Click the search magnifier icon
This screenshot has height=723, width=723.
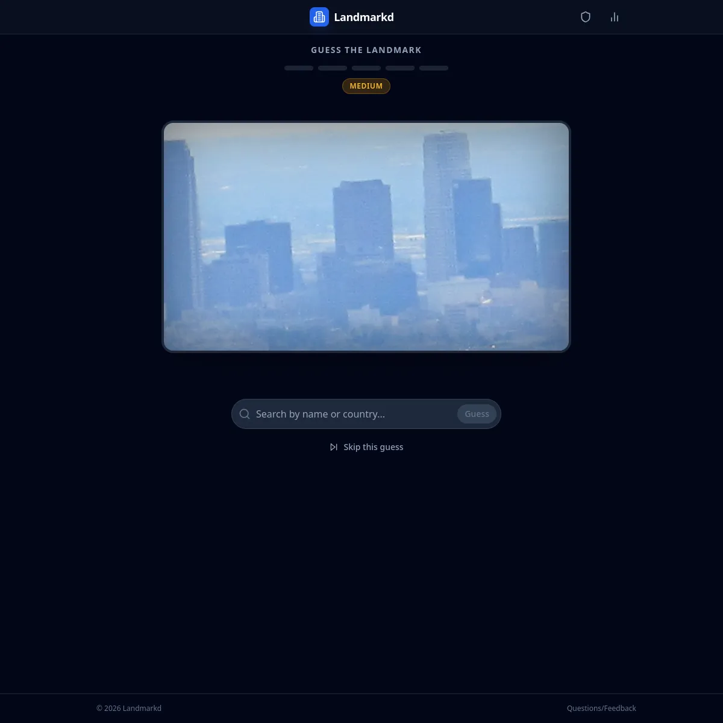pyautogui.click(x=245, y=414)
